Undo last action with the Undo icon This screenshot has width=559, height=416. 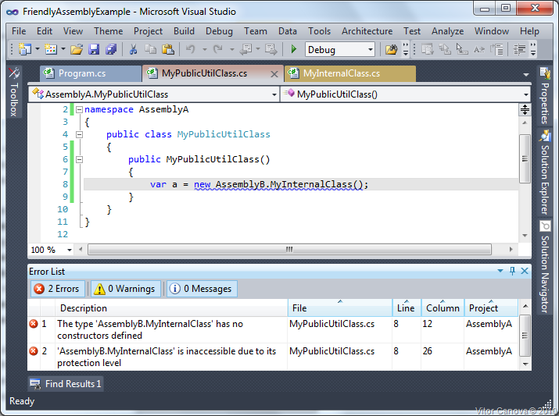click(191, 49)
